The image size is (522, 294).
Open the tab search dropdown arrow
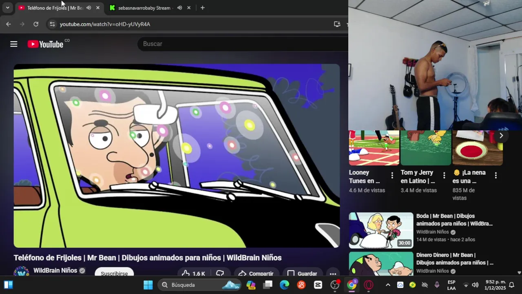click(x=7, y=8)
